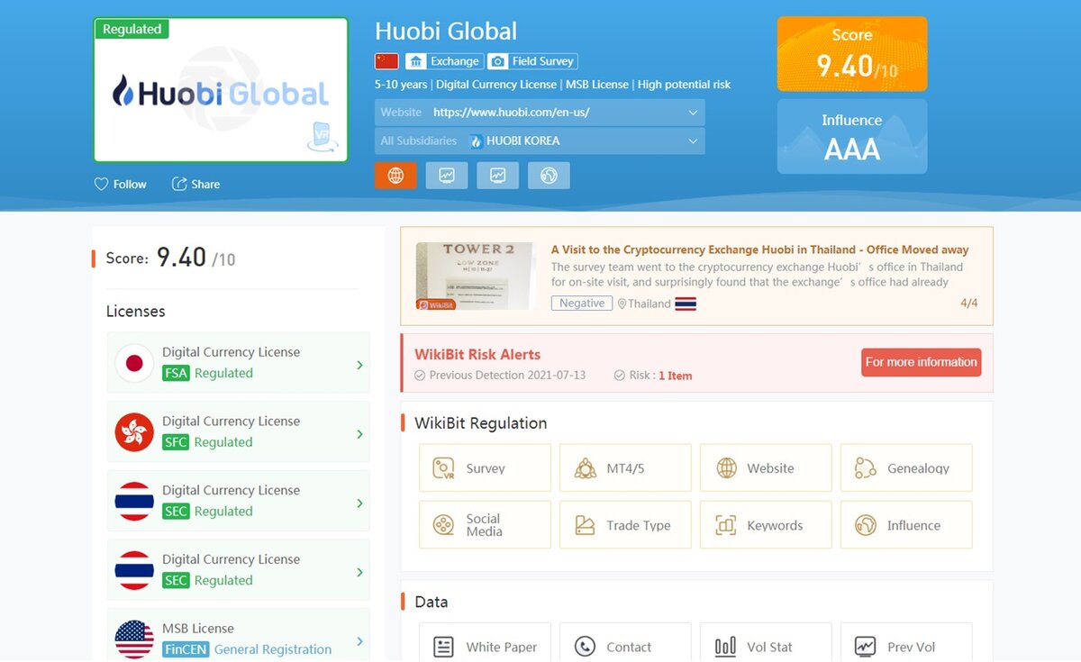Viewport: 1081px width, 662px height.
Task: Open the MT4/5 tile
Action: point(625,467)
